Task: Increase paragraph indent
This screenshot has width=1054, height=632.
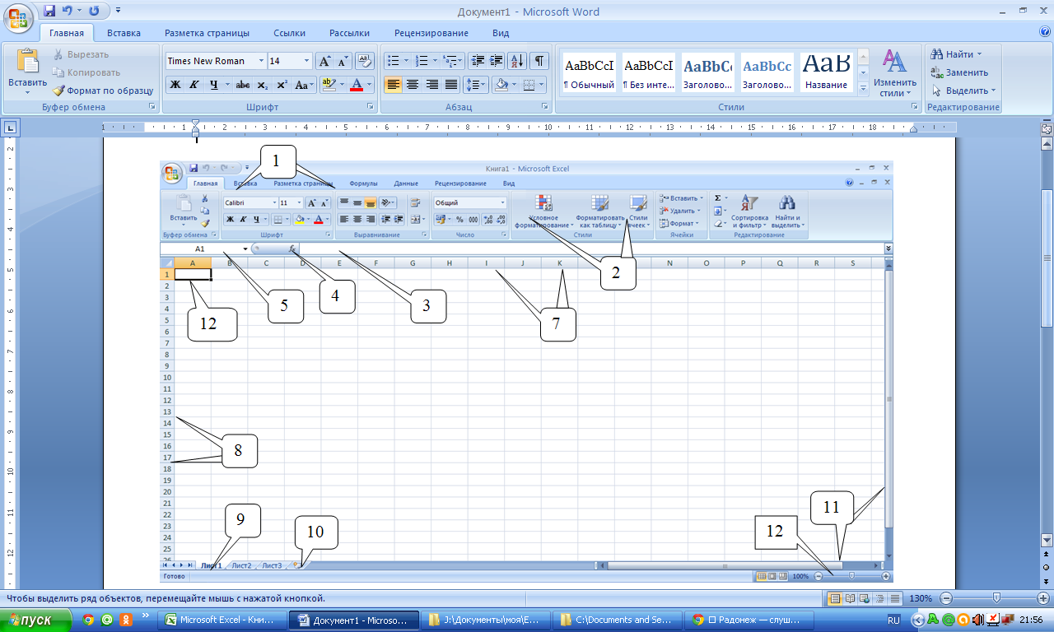Action: point(497,61)
